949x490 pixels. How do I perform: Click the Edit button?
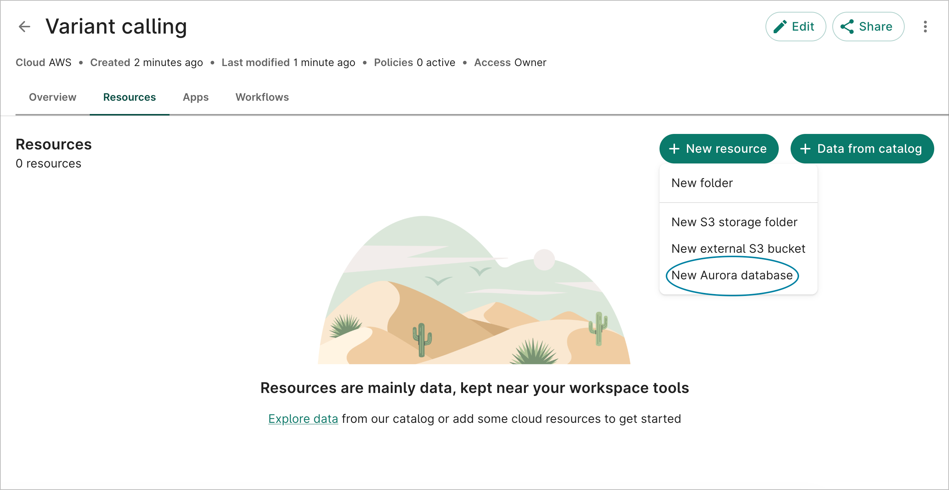[x=796, y=26]
